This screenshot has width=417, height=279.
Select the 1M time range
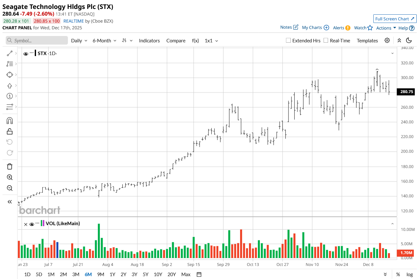pyautogui.click(x=51, y=275)
